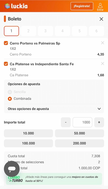Viewport: 108px width, 189px height.
Task: Uncheck the Ca Platense bet checkbox
Action: tap(6, 64)
